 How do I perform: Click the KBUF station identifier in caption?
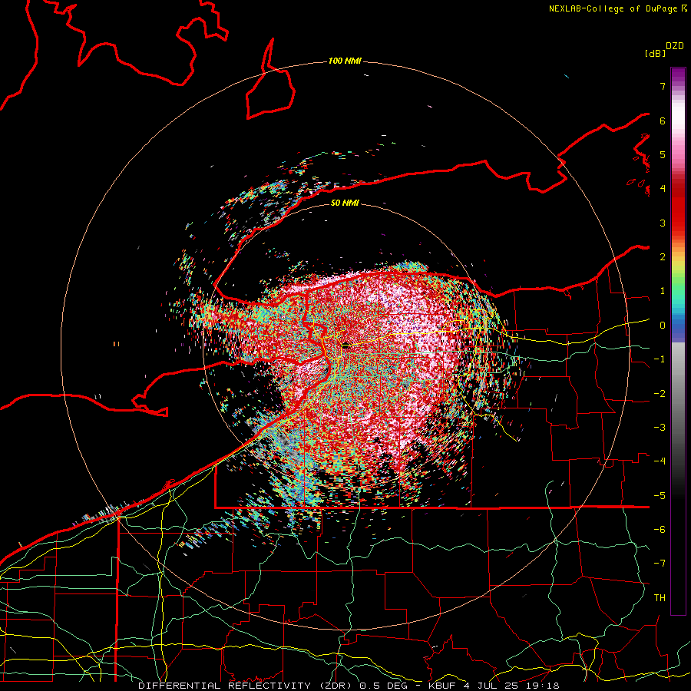coord(443,686)
